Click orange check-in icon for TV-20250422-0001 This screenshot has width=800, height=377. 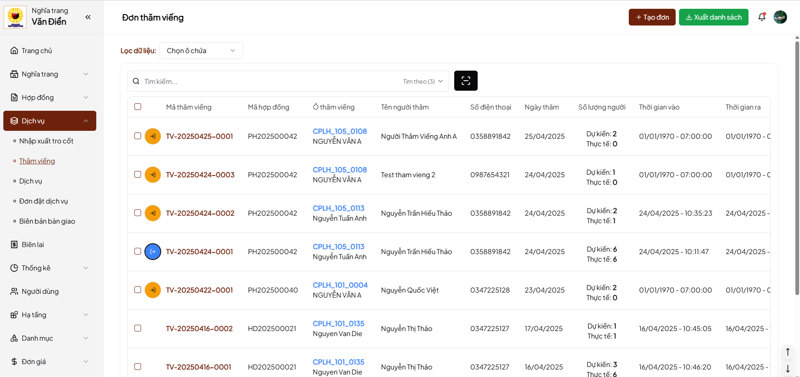[153, 290]
